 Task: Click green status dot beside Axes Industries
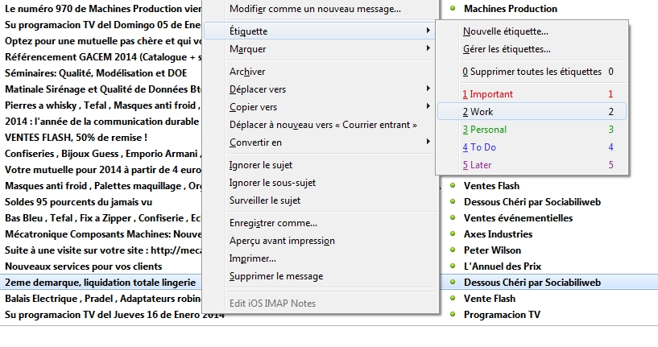point(453,234)
